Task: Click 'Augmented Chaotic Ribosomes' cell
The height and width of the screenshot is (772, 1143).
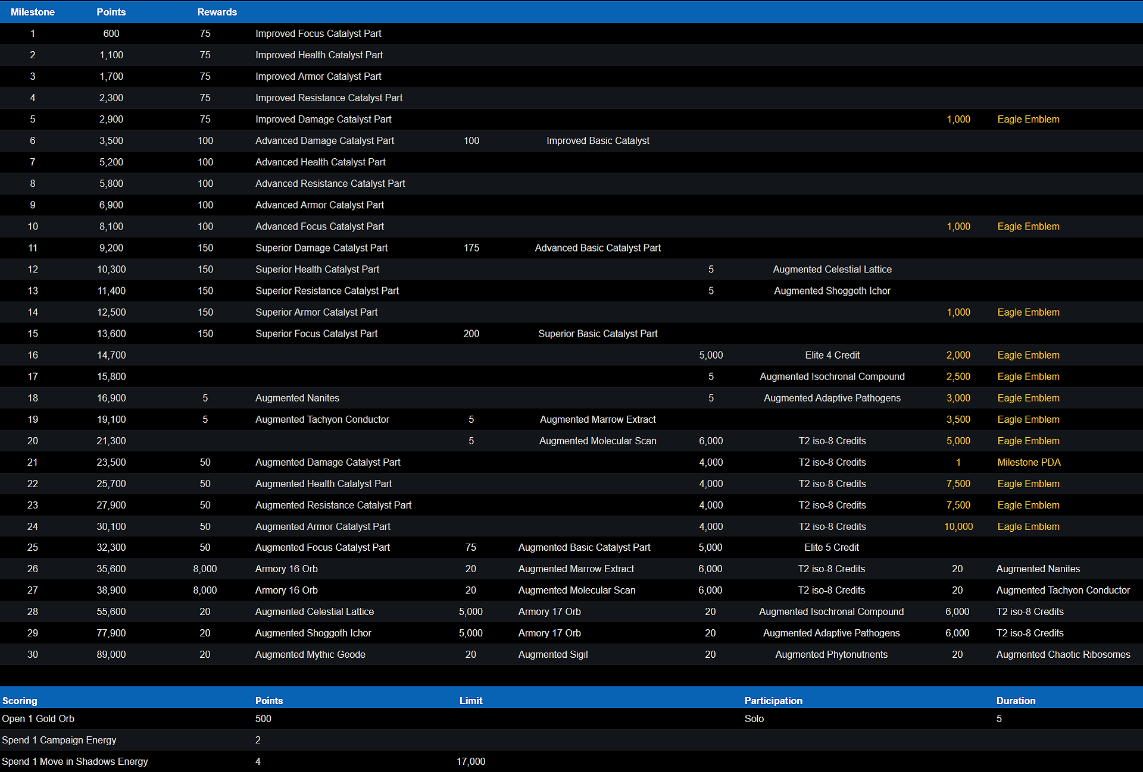Action: pos(1063,654)
